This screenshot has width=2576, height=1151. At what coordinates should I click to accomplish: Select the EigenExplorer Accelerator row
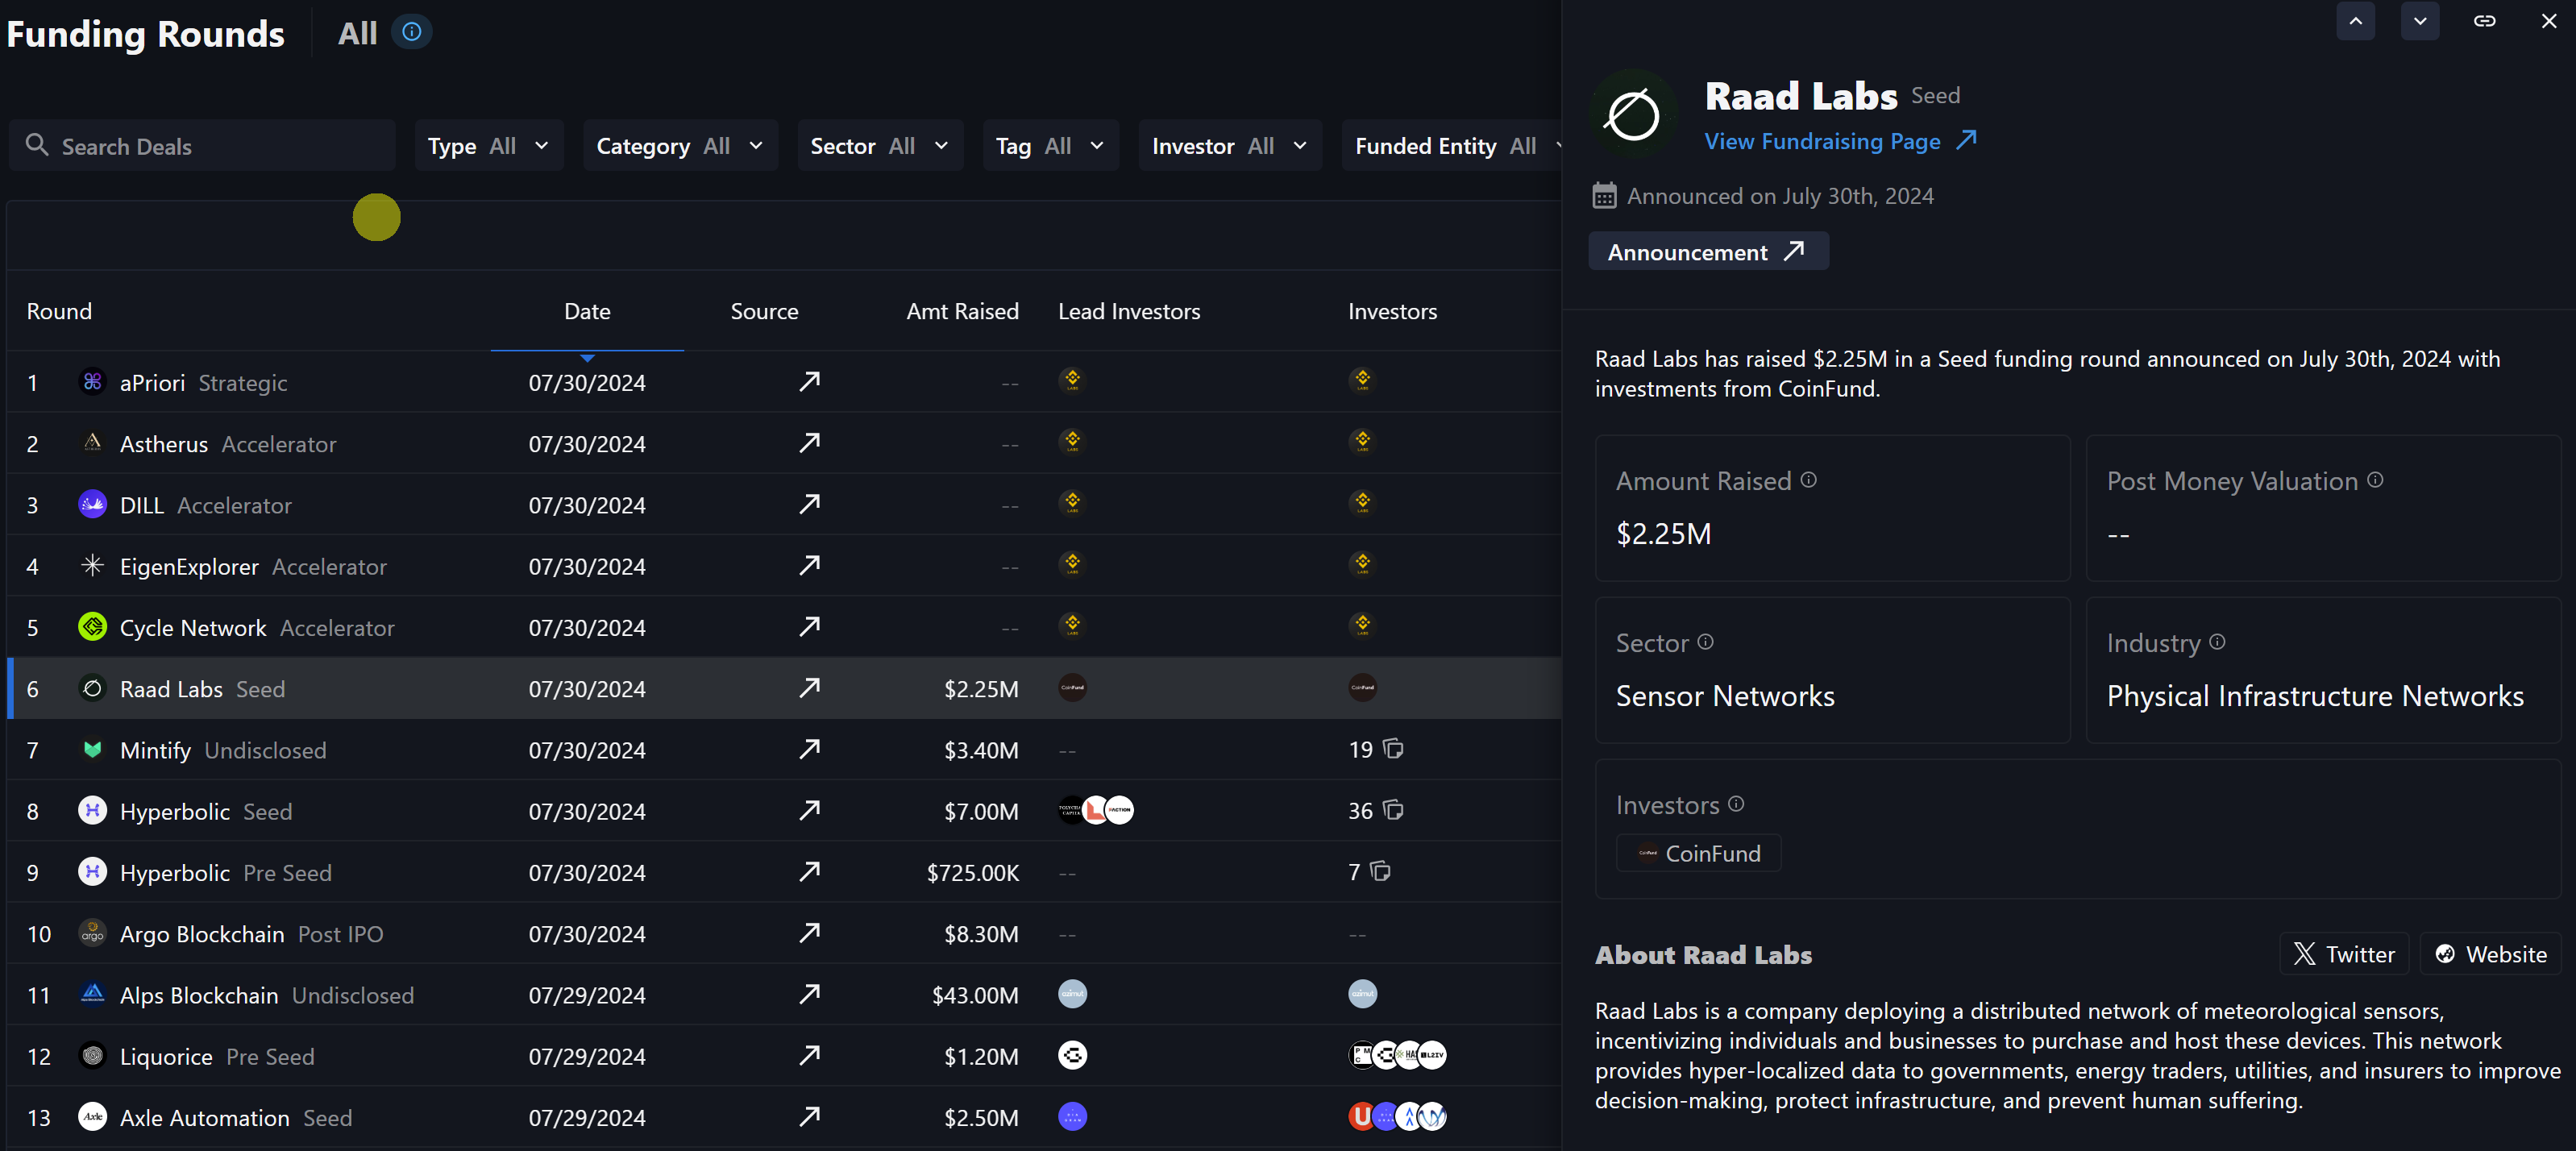pyautogui.click(x=784, y=566)
